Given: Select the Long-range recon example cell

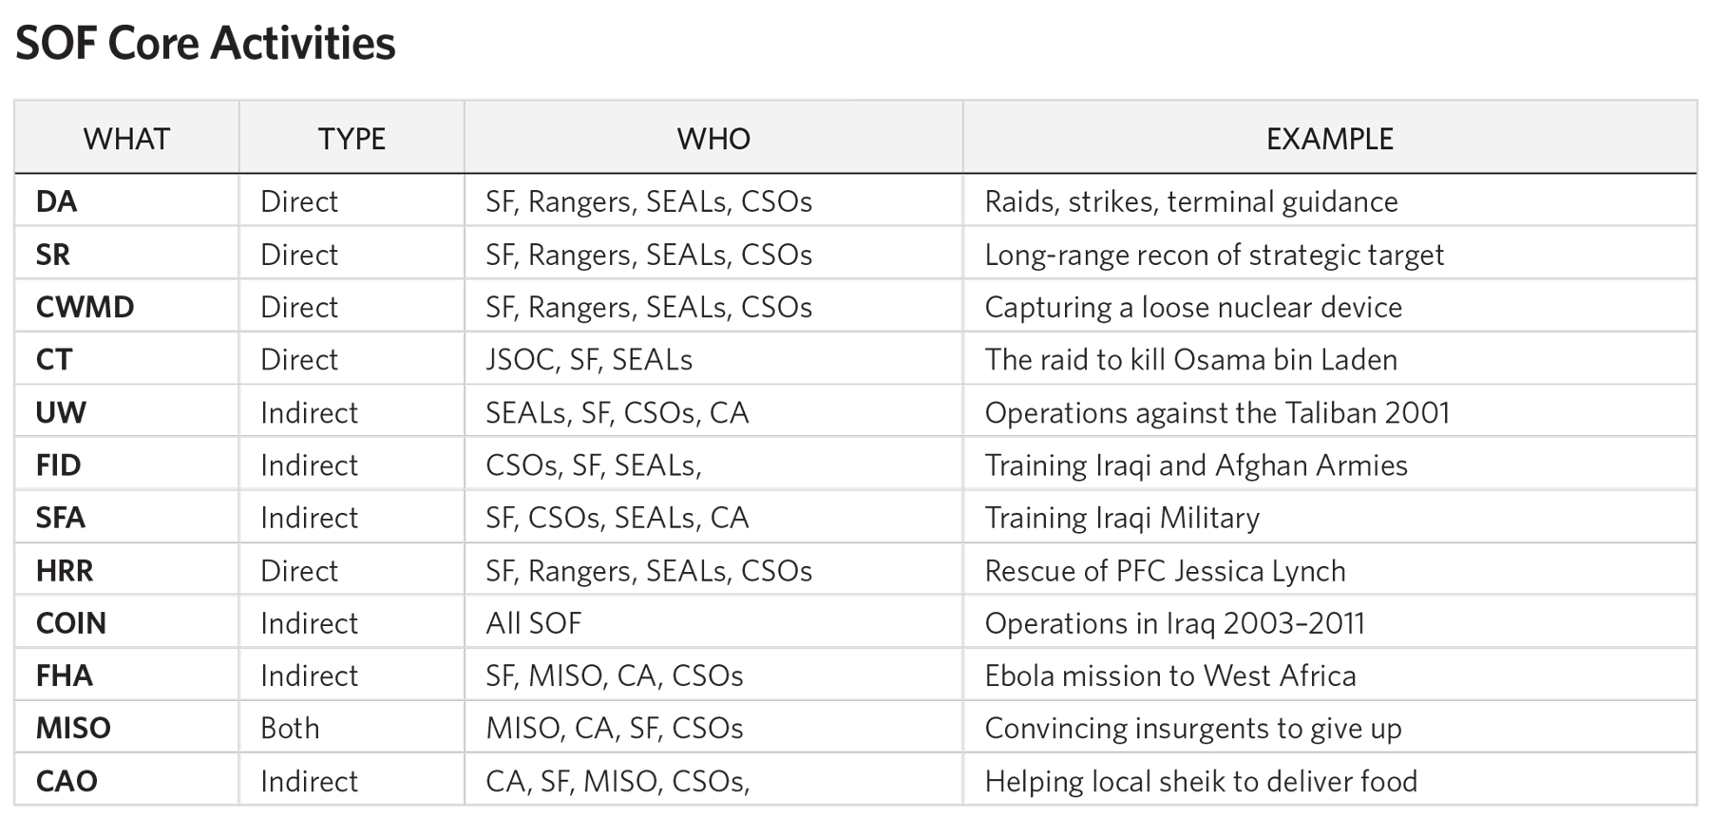Looking at the screenshot, I should (x=1214, y=255).
